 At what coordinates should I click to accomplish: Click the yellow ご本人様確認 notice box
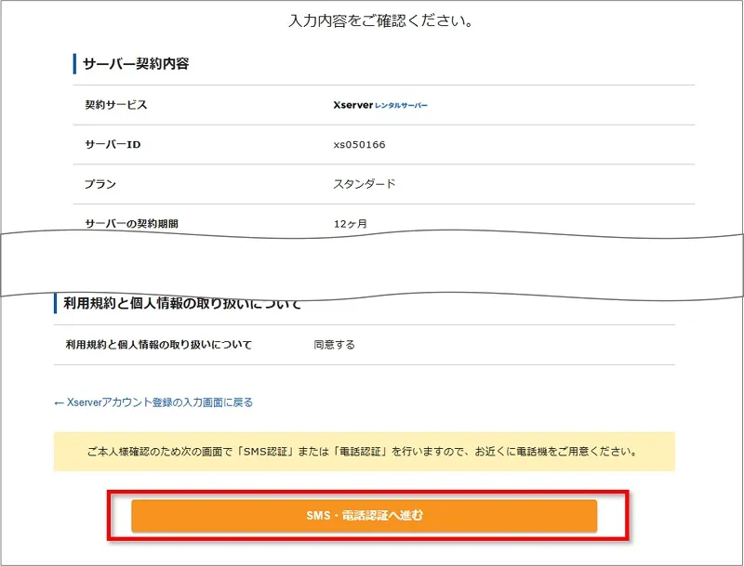pyautogui.click(x=364, y=452)
